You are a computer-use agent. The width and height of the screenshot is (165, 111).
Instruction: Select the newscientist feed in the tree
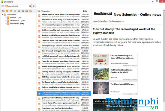click(15, 24)
